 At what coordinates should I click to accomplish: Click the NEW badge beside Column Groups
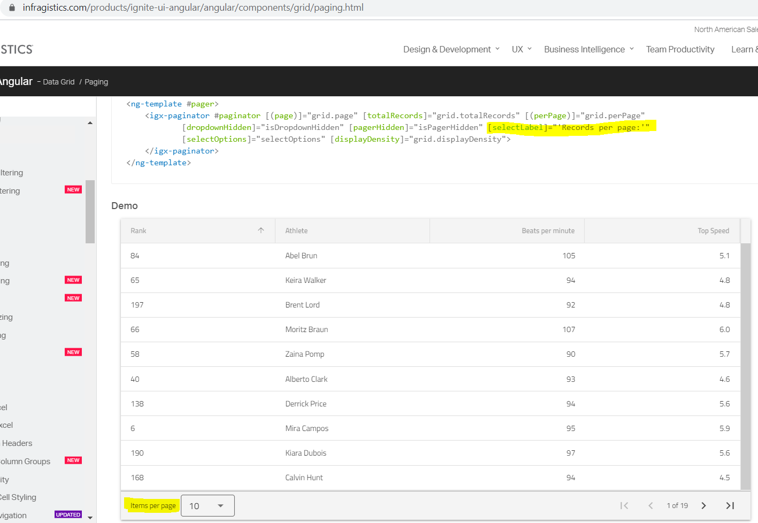[73, 460]
